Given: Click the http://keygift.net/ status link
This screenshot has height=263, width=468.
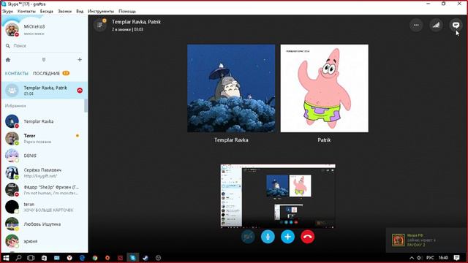Looking at the screenshot, I should (40, 176).
